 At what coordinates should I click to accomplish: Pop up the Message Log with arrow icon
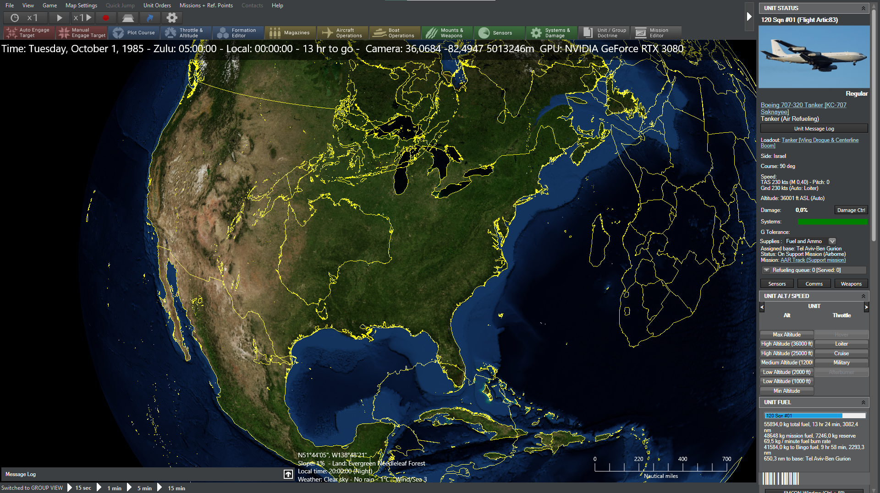tap(288, 474)
